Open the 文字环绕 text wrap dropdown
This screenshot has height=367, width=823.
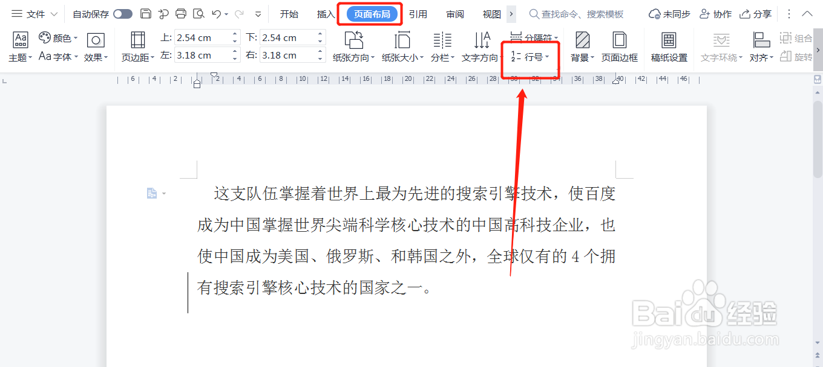pyautogui.click(x=721, y=47)
